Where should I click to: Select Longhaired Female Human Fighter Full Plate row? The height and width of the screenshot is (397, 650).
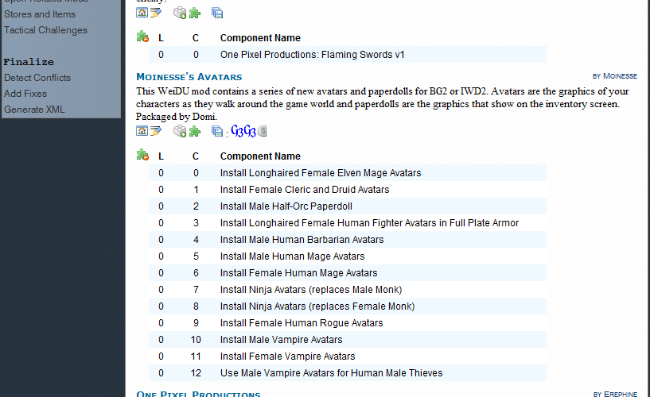(x=348, y=223)
